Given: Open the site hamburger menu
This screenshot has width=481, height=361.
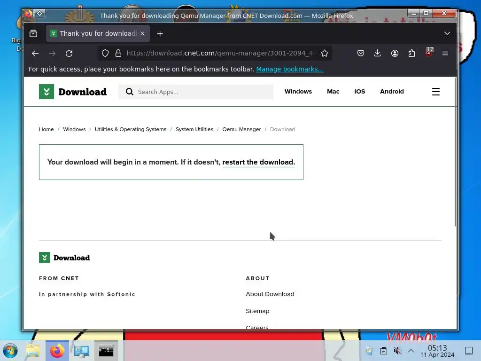Looking at the screenshot, I should point(435,92).
